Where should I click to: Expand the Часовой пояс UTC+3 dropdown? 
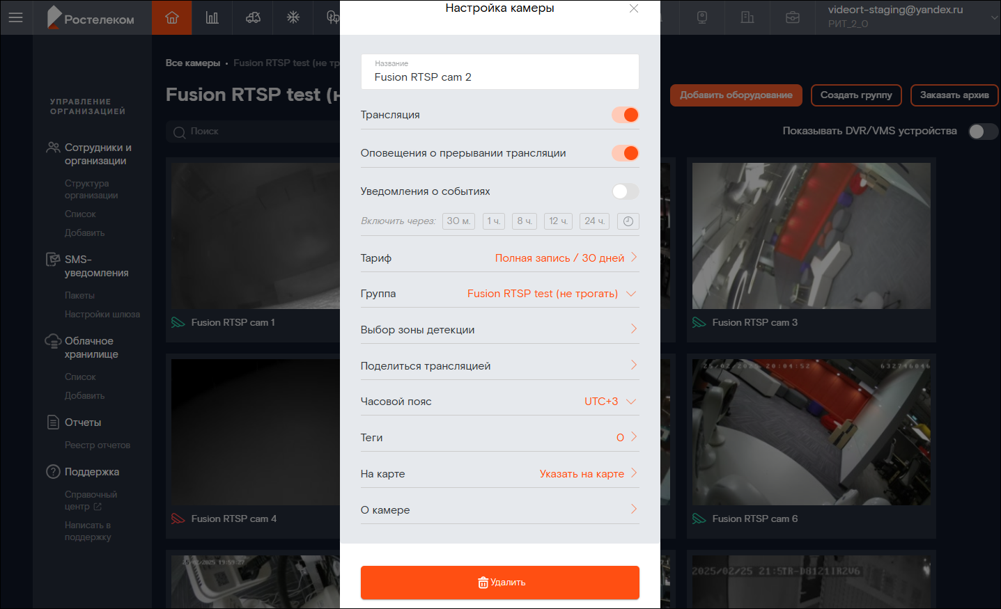(499, 402)
